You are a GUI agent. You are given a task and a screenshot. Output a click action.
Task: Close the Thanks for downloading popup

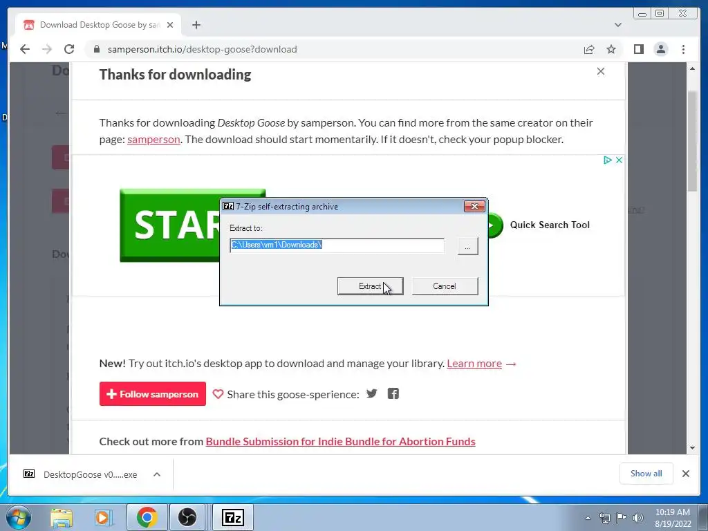click(601, 71)
